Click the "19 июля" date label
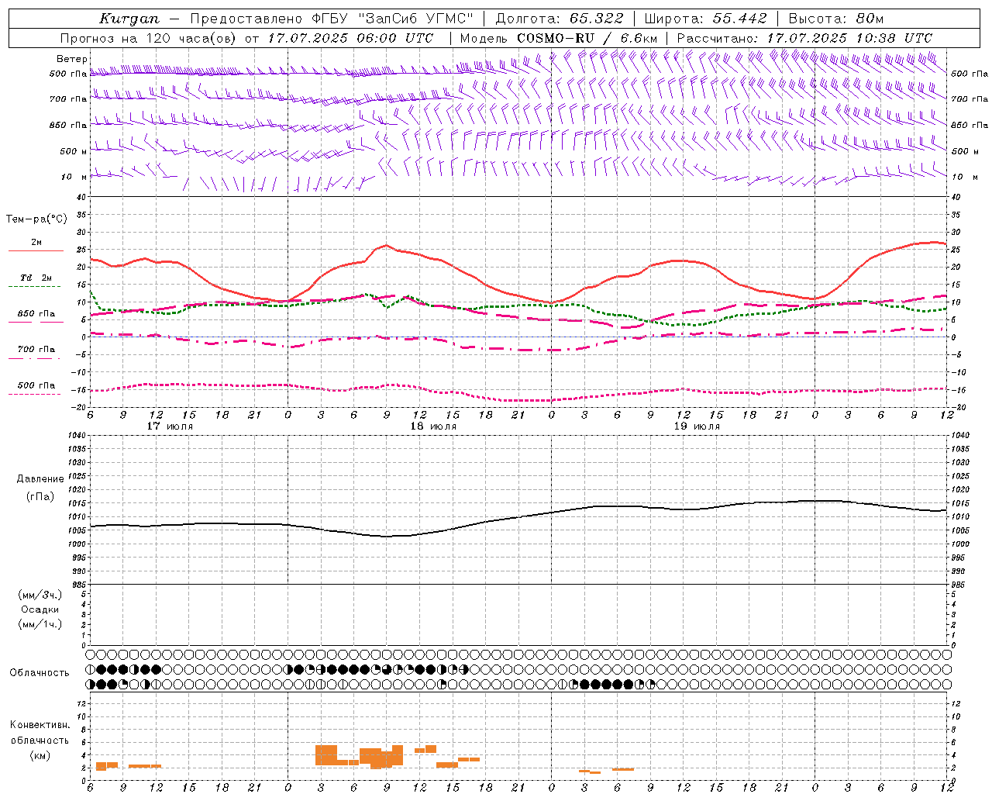The height and width of the screenshot is (794, 992). (x=697, y=426)
